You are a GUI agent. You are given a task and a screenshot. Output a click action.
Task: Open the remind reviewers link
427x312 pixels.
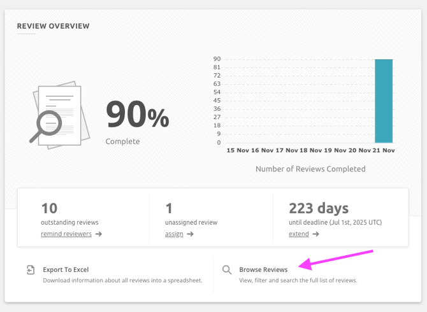tap(66, 234)
